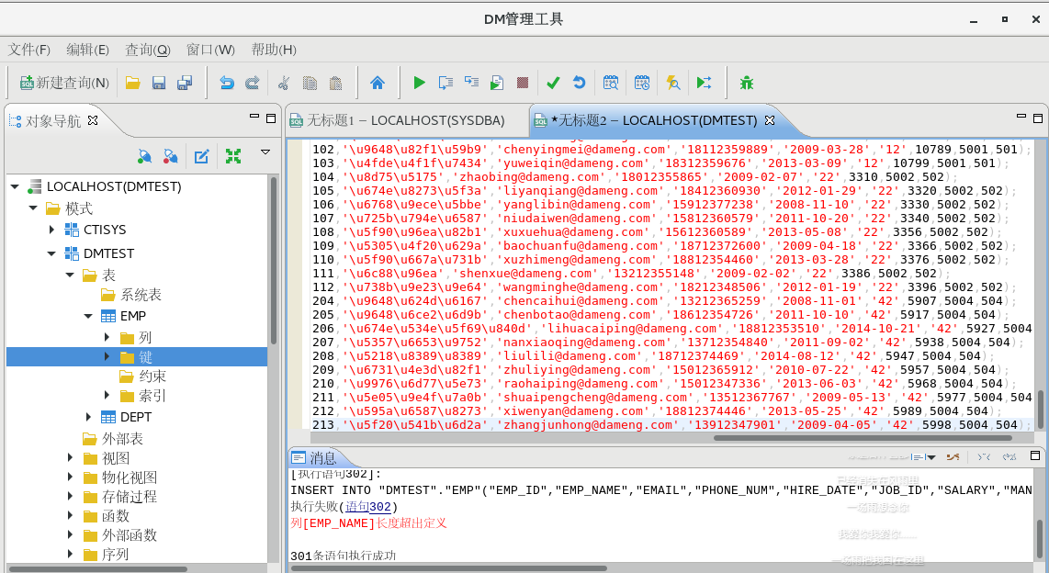Expand the 列 folder under EMP
This screenshot has height=573, width=1049.
[107, 337]
